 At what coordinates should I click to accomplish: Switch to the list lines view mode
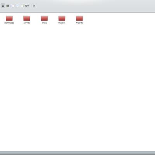(8, 6)
